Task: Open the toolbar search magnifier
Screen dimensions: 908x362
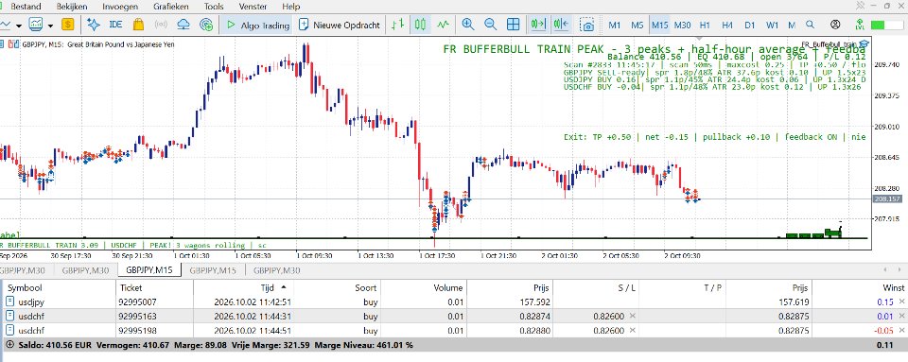Action: 811,25
